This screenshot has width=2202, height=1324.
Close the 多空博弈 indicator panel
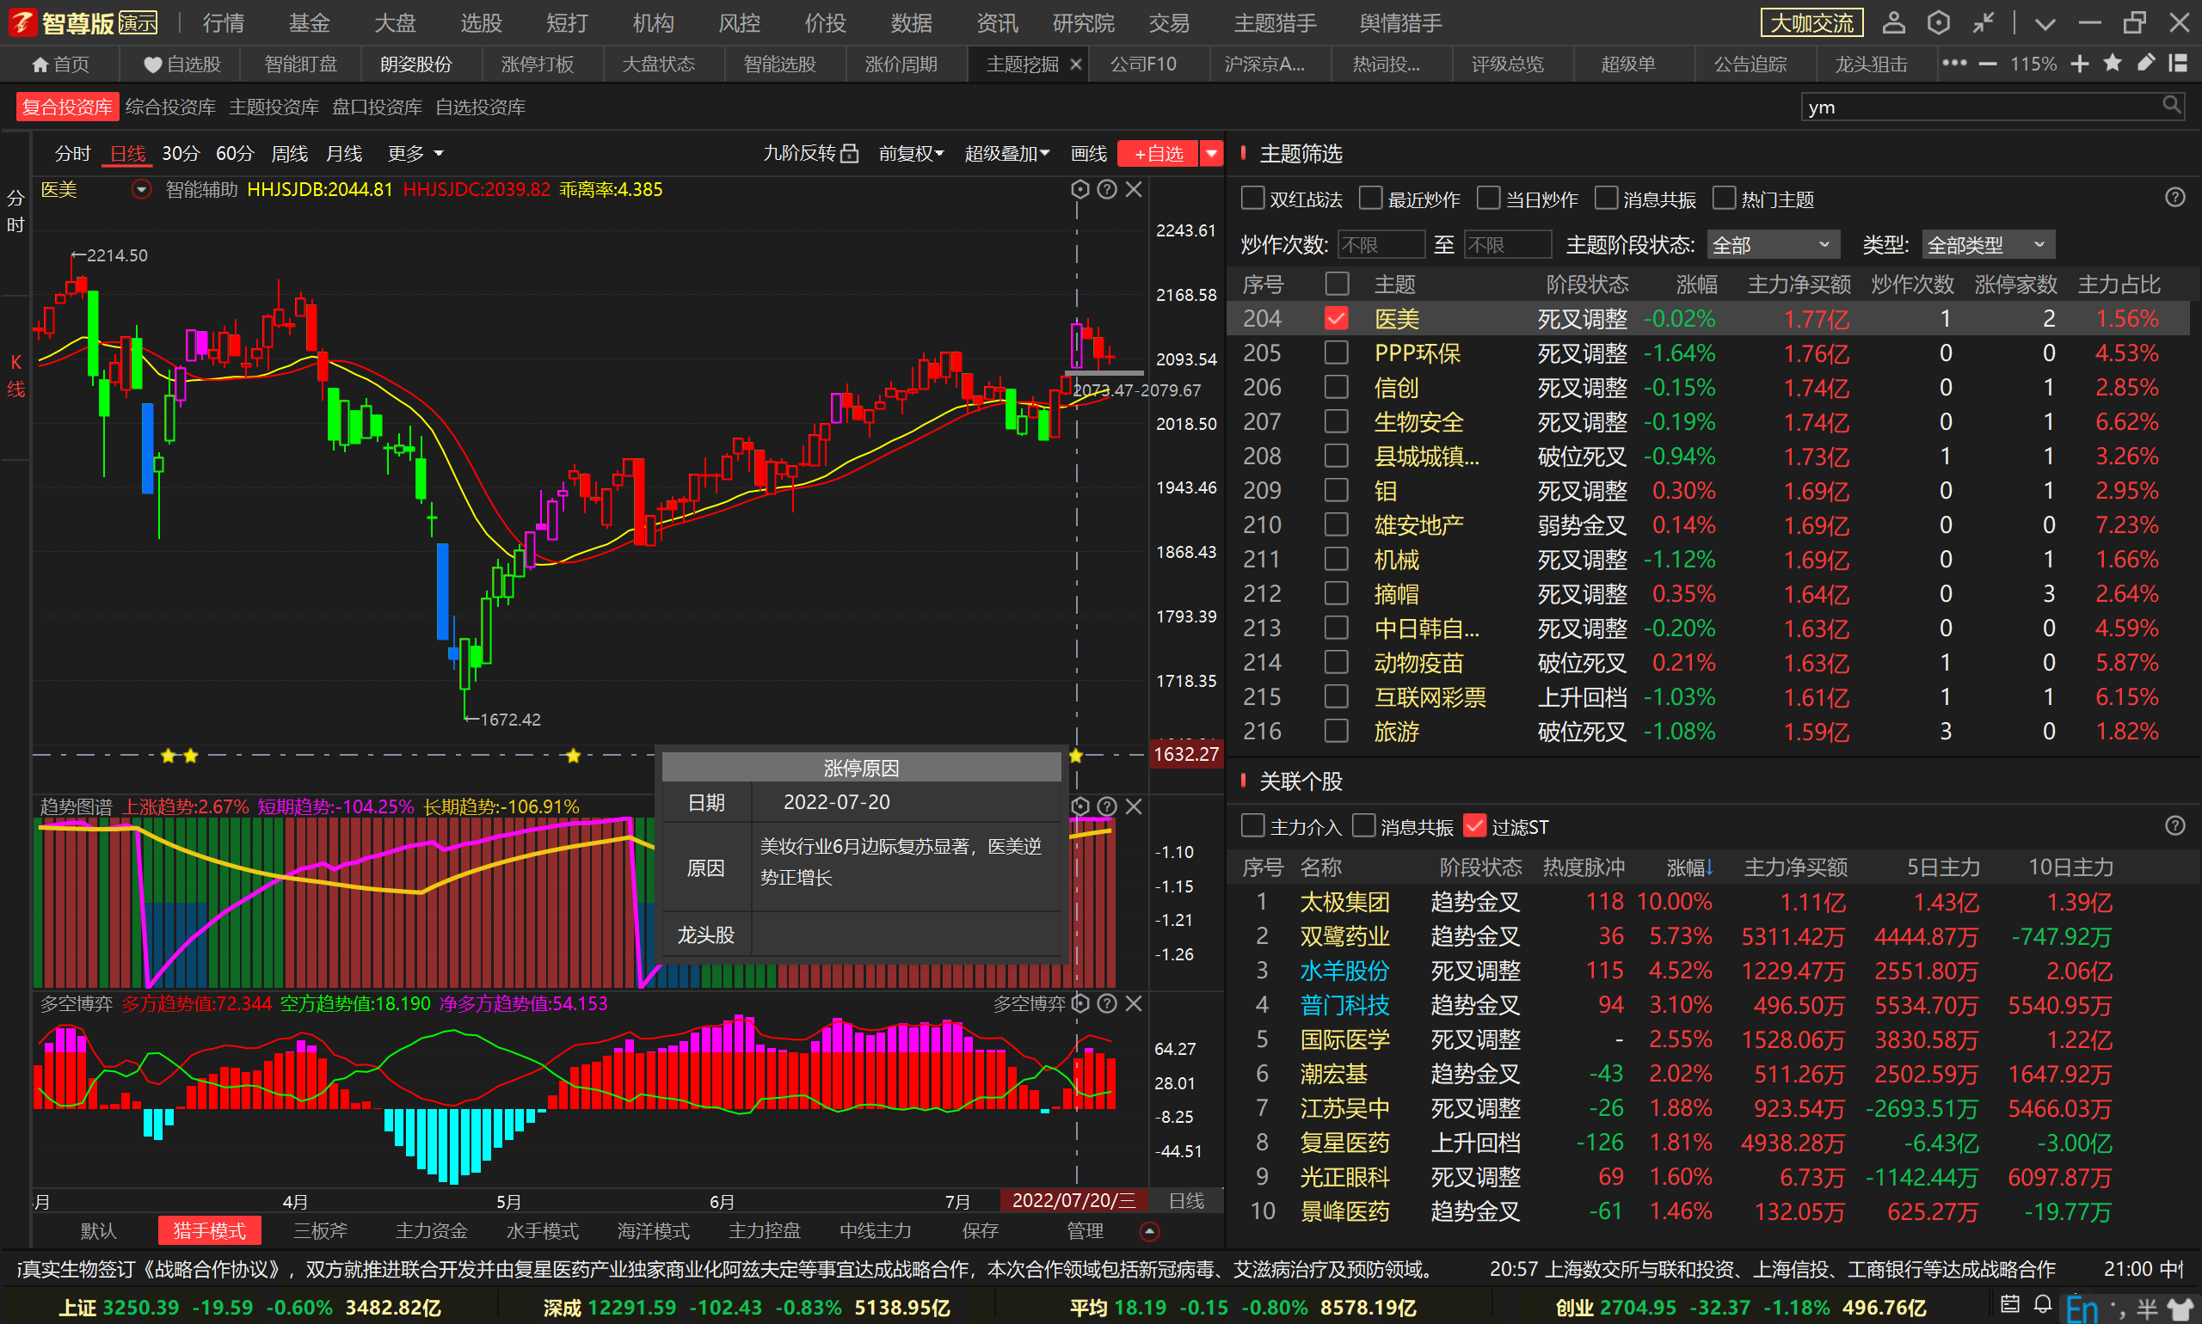pos(1134,1003)
